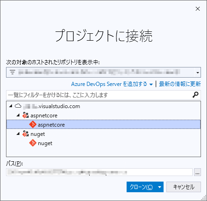Click the パス(P) path input field
207x201 pixels.
[99, 172]
